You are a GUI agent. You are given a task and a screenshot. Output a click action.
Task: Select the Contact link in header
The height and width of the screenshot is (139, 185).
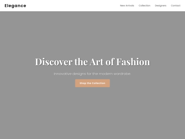tap(175, 6)
